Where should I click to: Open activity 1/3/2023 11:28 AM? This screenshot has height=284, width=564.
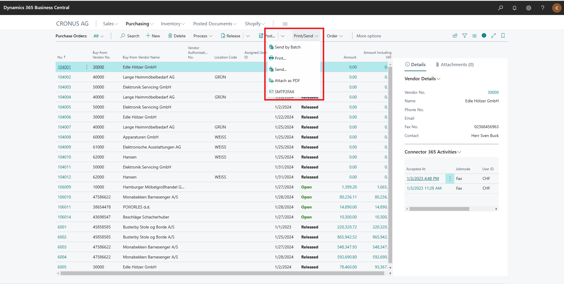tap(424, 188)
